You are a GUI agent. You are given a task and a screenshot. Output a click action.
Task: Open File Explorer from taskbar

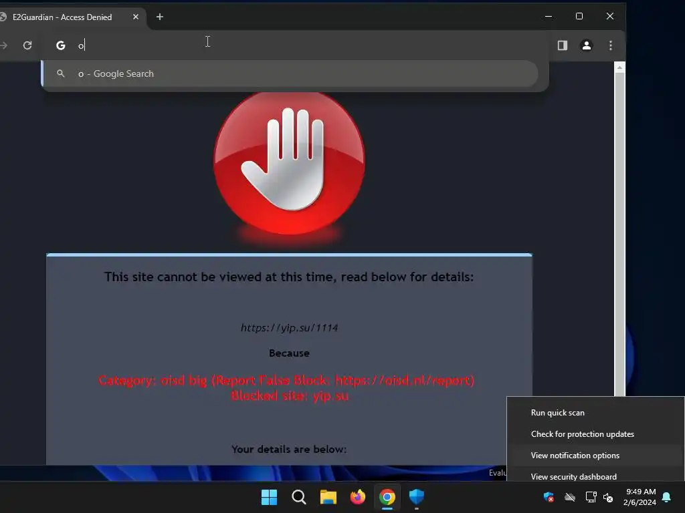328,497
